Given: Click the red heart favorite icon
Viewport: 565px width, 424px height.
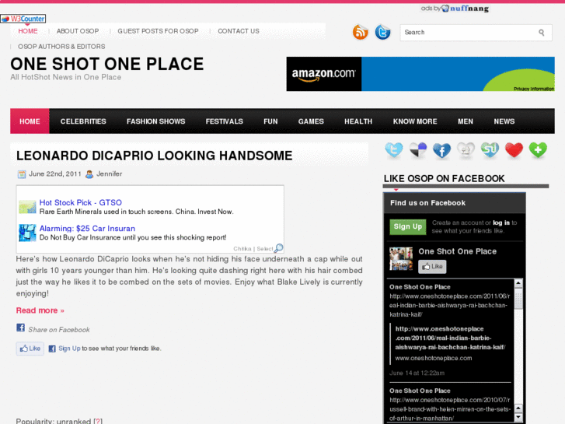Looking at the screenshot, I should 514,150.
